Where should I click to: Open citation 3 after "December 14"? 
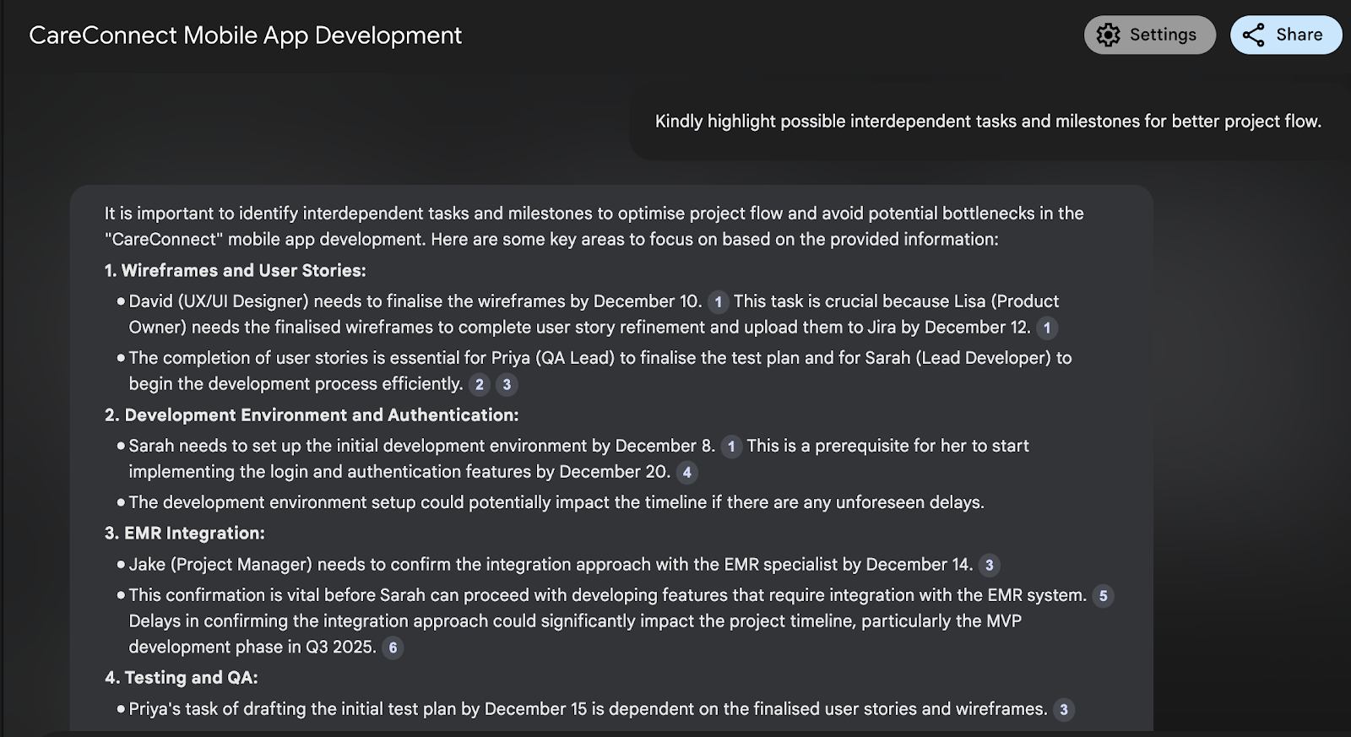[x=990, y=566]
